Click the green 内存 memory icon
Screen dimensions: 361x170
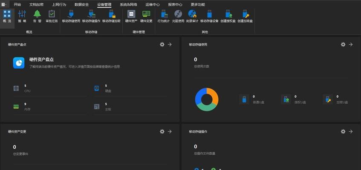pyautogui.click(x=16, y=107)
